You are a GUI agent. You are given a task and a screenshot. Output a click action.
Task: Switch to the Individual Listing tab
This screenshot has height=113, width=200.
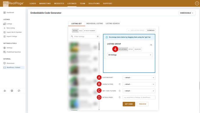pyautogui.click(x=94, y=24)
